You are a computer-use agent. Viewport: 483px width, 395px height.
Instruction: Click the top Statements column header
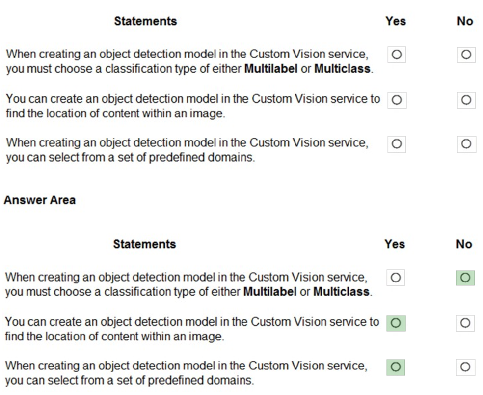point(145,21)
